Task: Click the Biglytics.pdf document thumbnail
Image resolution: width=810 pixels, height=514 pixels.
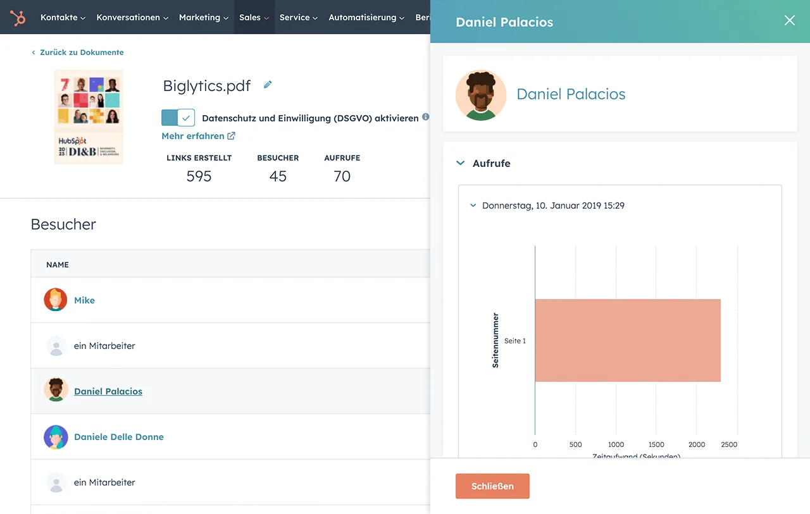Action: coord(89,117)
